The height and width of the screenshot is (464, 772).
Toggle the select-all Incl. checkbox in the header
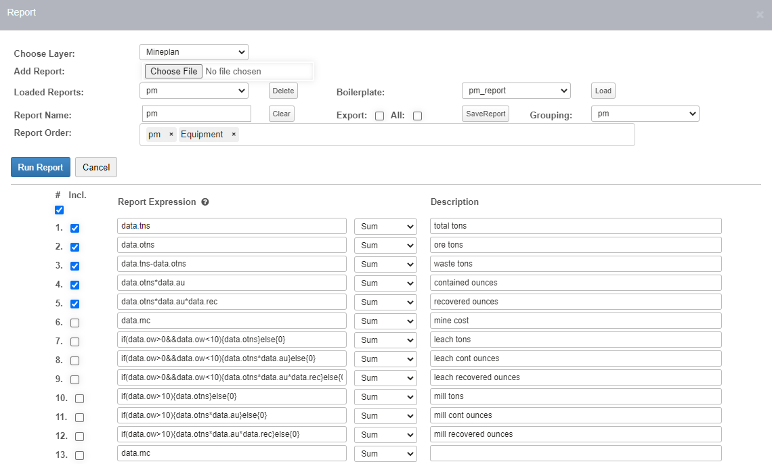click(x=59, y=210)
